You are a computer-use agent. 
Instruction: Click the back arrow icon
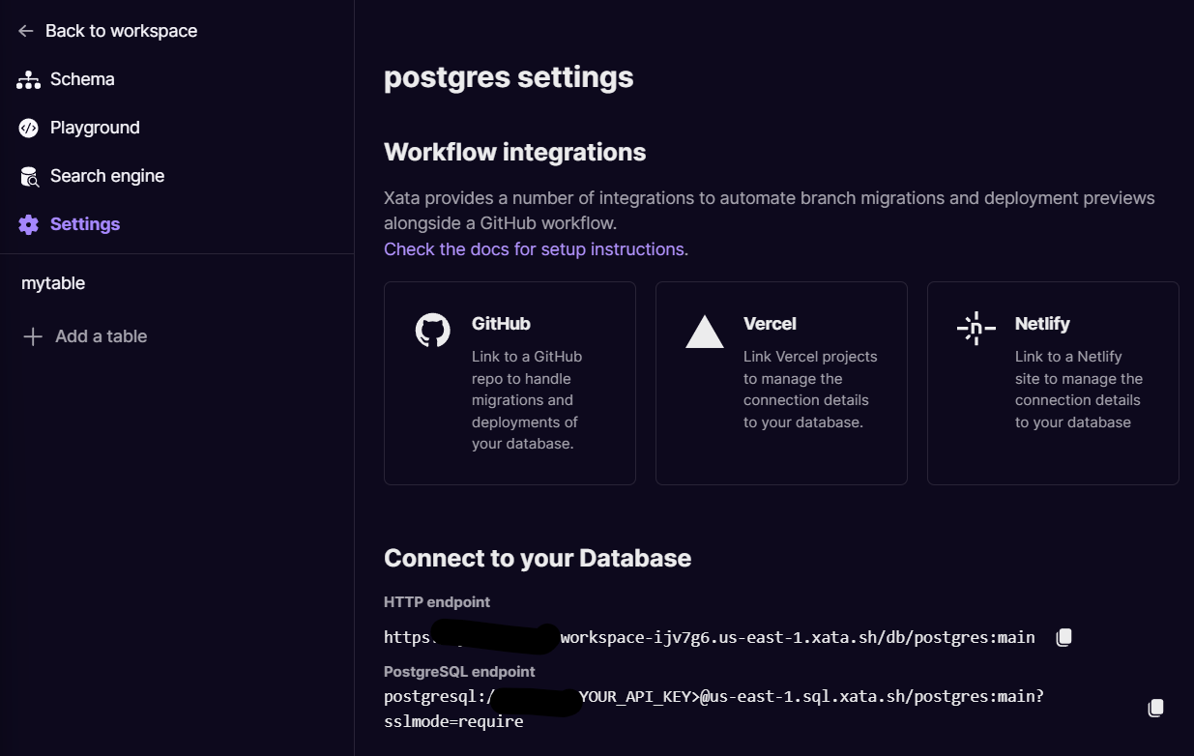[x=26, y=31]
